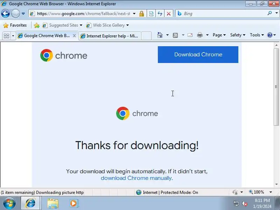Click the downloading picture status text

pyautogui.click(x=42, y=192)
